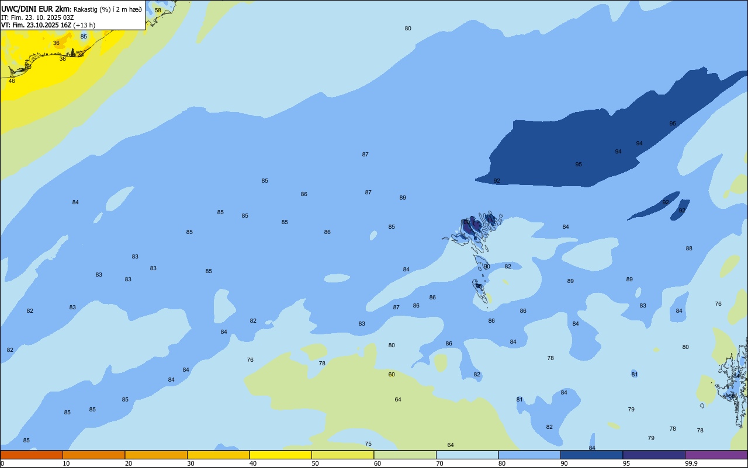Click the 10–20 orange legend swatch
This screenshot has width=748, height=468.
pos(93,455)
